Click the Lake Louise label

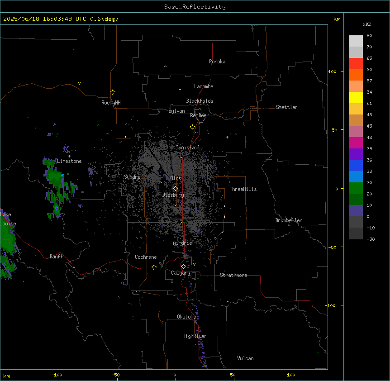[8, 219]
